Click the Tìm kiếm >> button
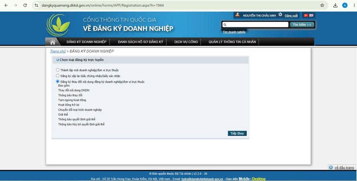Image resolution: width=357 pixels, height=181 pixels. (302, 25)
